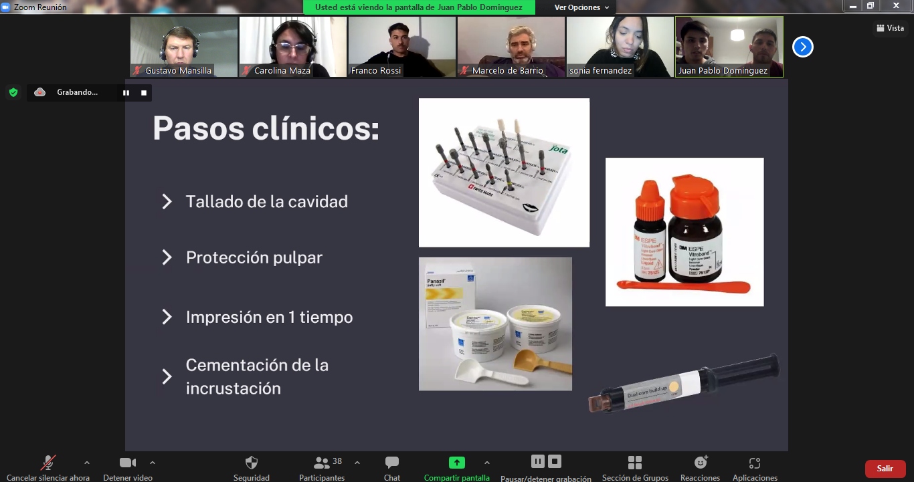Image resolution: width=914 pixels, height=482 pixels.
Task: Open the Vista menu
Action: click(x=891, y=27)
